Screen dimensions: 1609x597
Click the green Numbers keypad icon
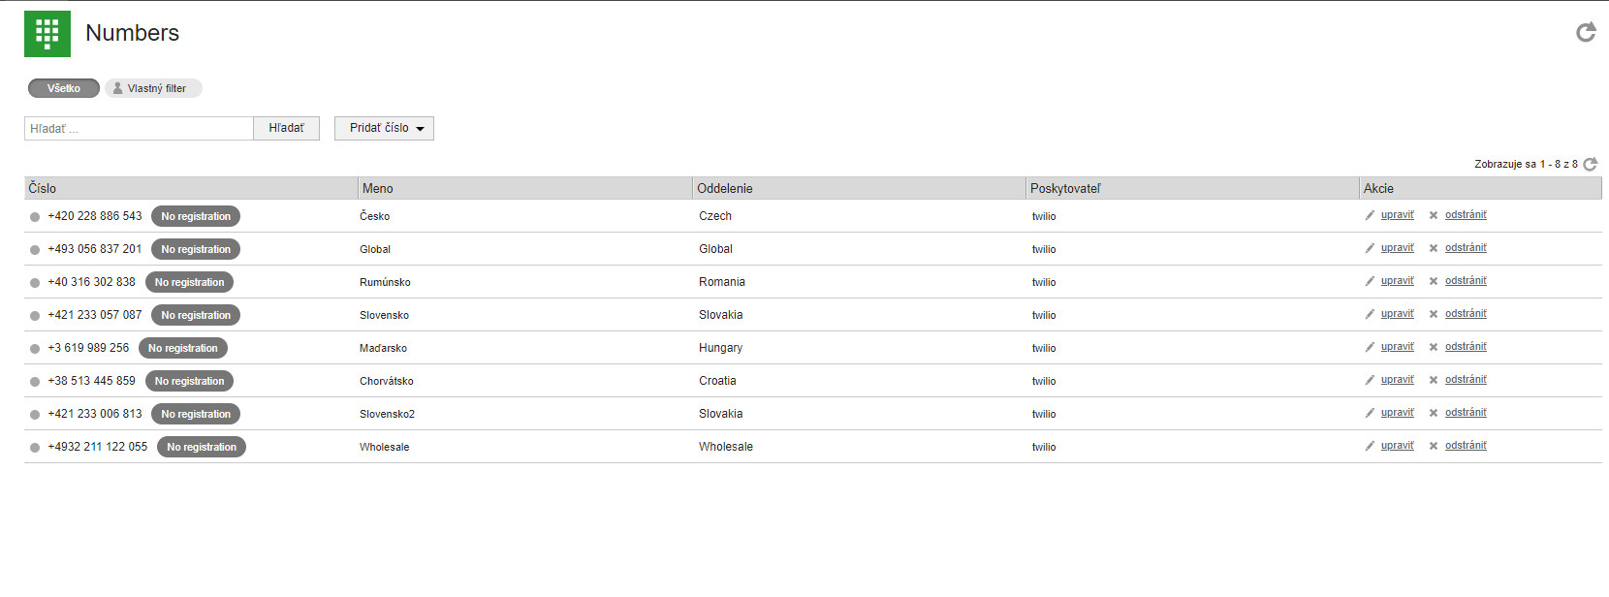coord(47,34)
